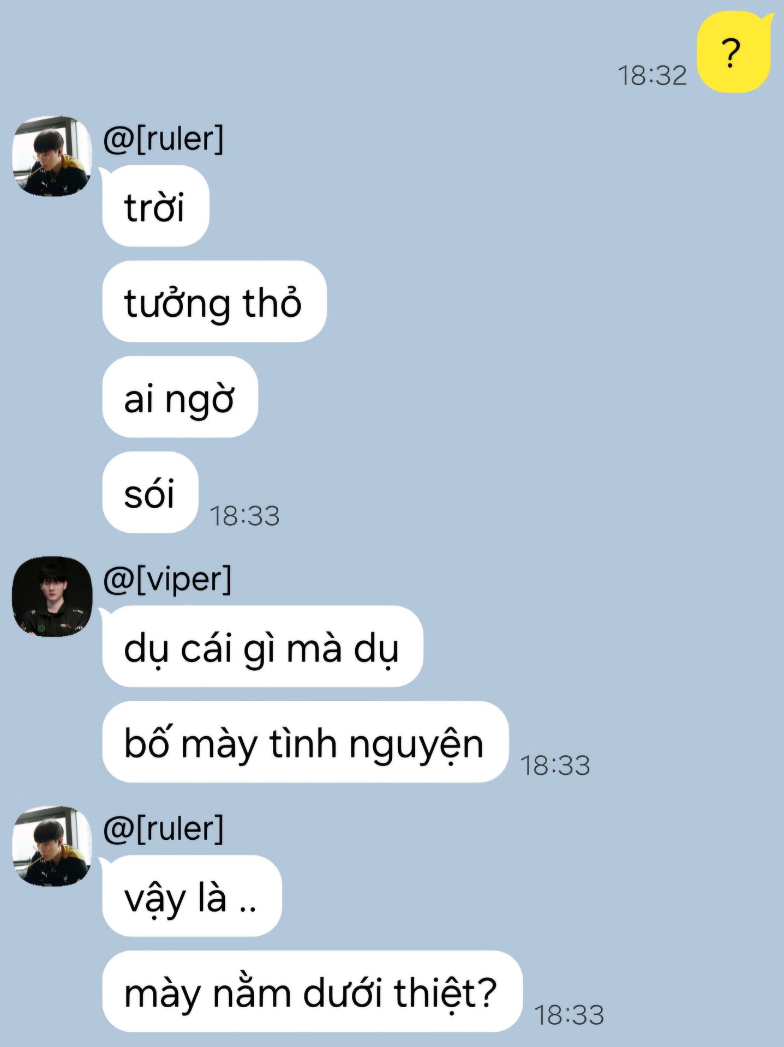Click the @[viper] username label

point(167,579)
